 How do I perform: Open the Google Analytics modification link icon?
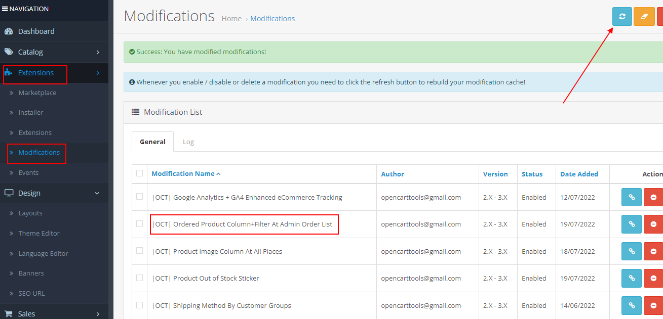pos(631,197)
